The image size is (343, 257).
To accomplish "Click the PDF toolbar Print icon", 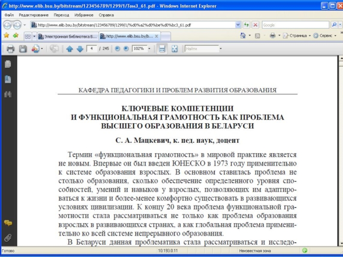I will (x=10, y=49).
